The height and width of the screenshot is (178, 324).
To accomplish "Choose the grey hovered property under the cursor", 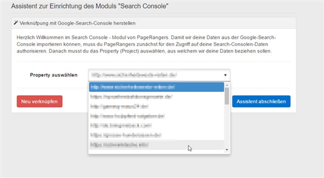I will coord(156,145).
